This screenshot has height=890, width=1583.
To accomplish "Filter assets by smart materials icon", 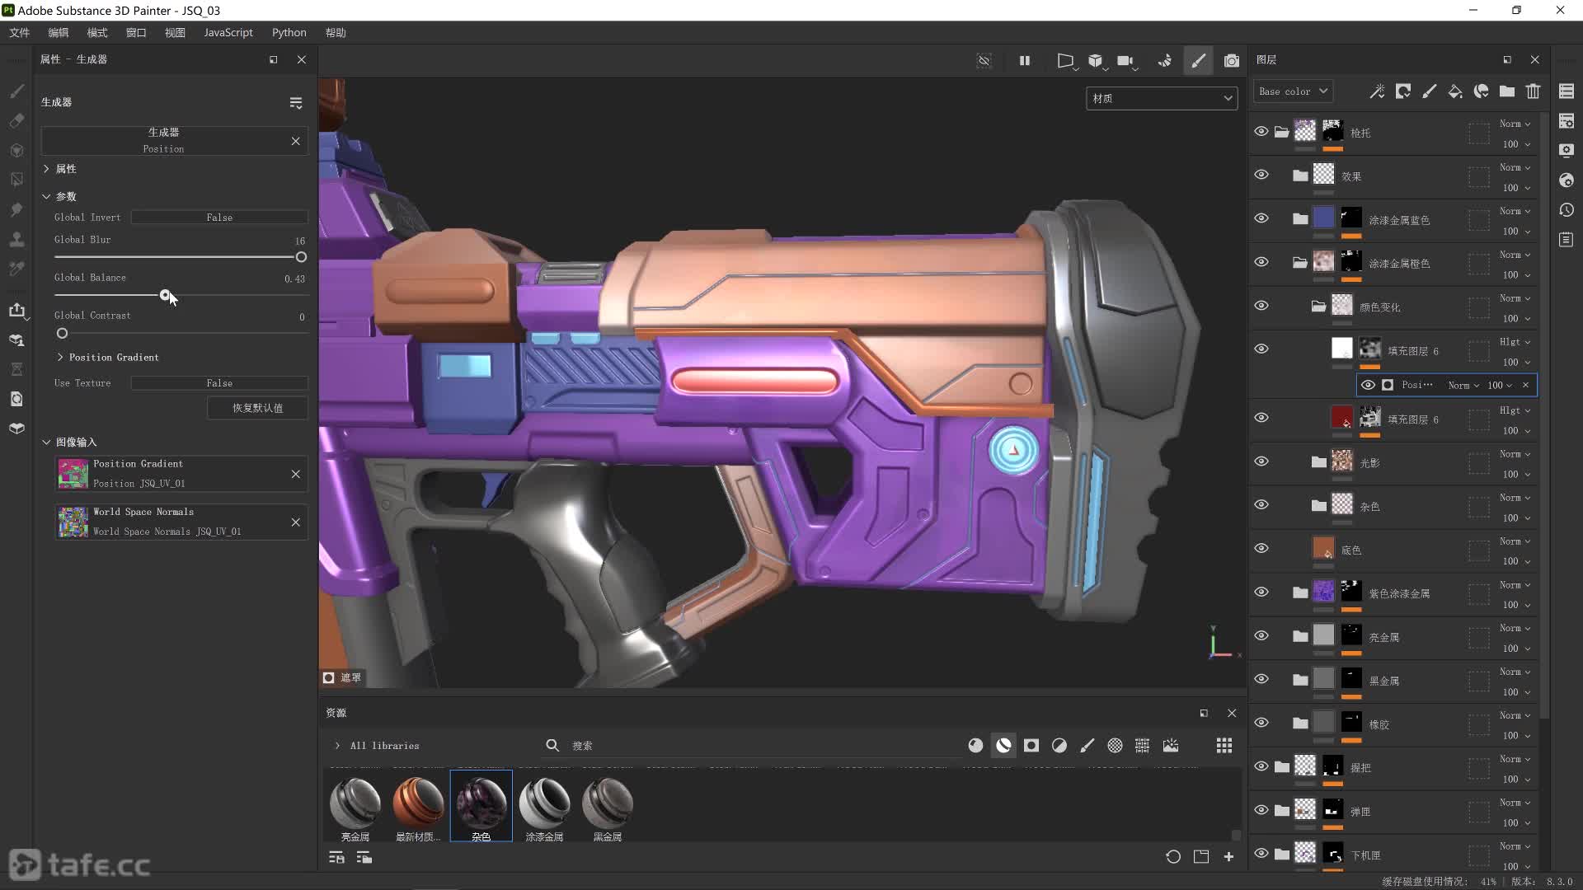I will pyautogui.click(x=1003, y=746).
